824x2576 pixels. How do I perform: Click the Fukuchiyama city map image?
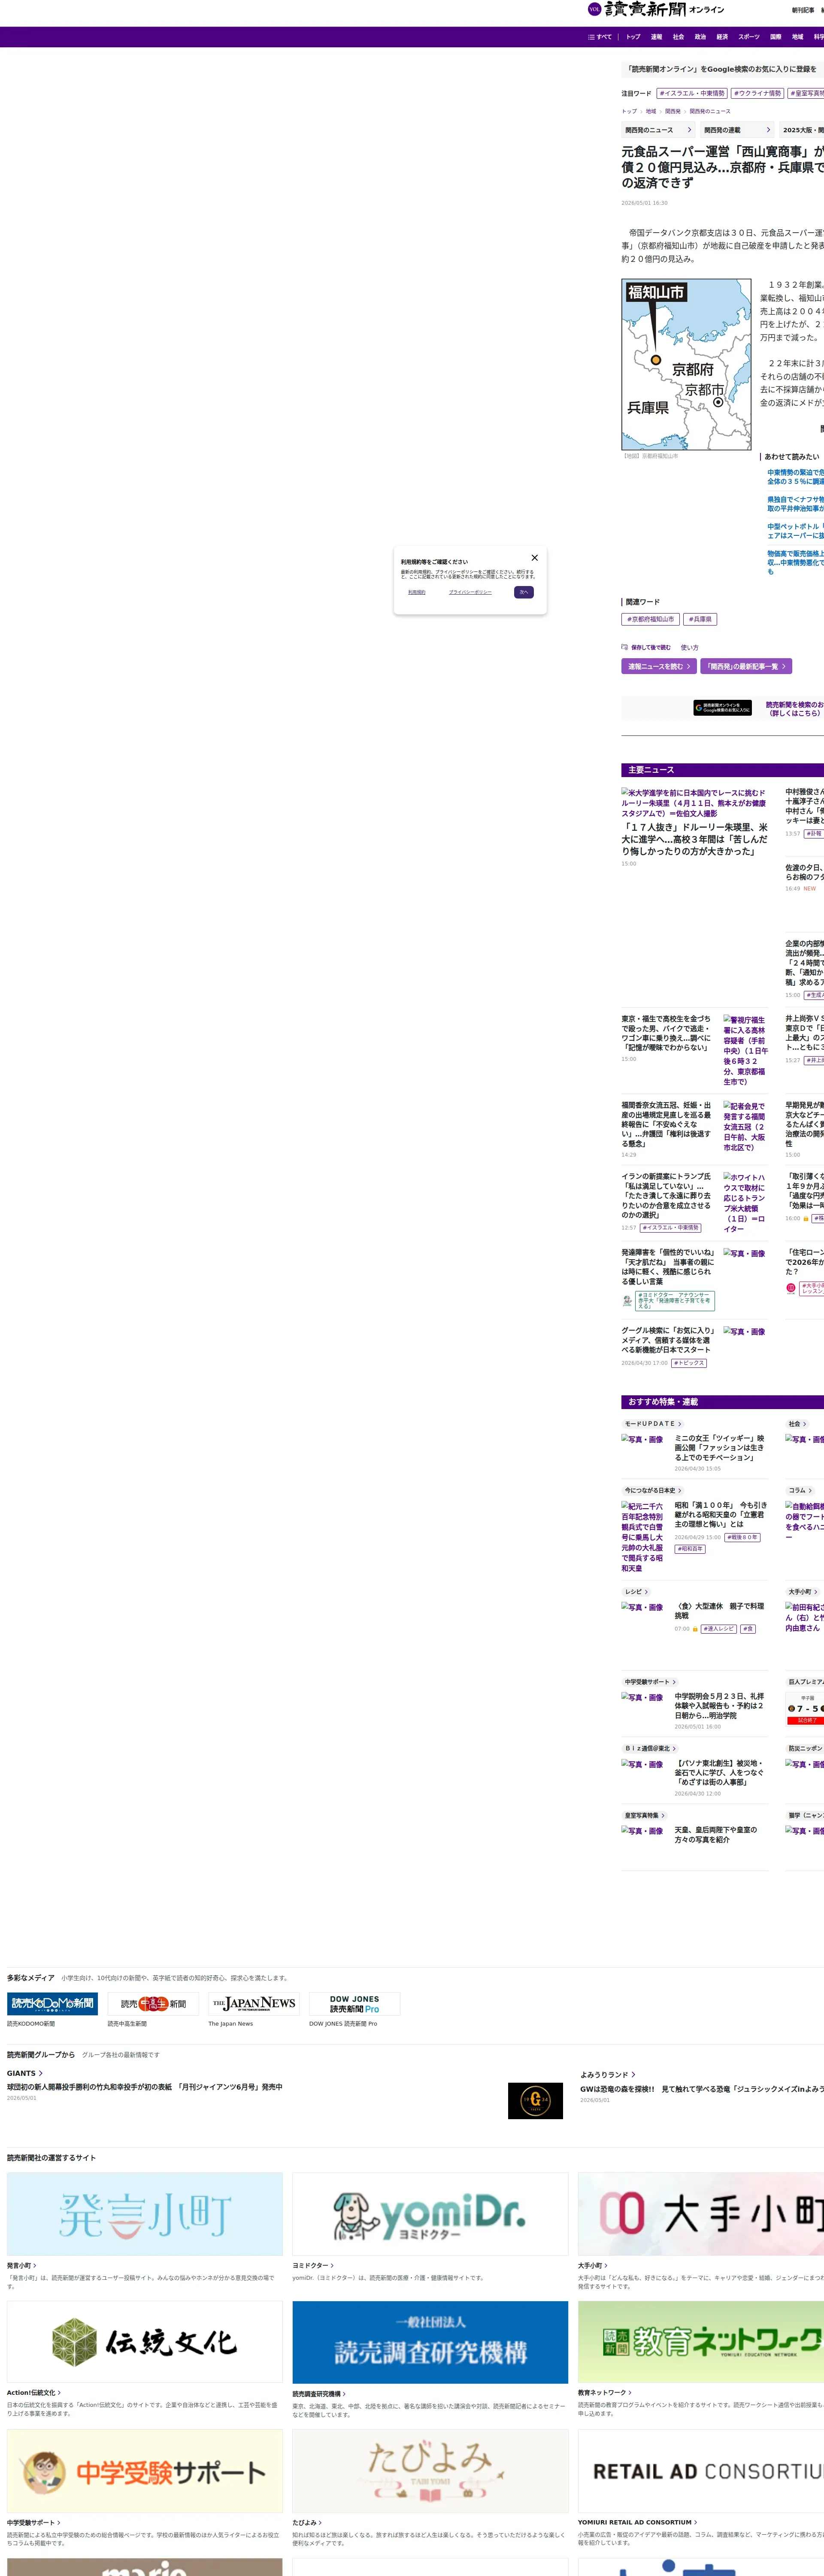686,364
